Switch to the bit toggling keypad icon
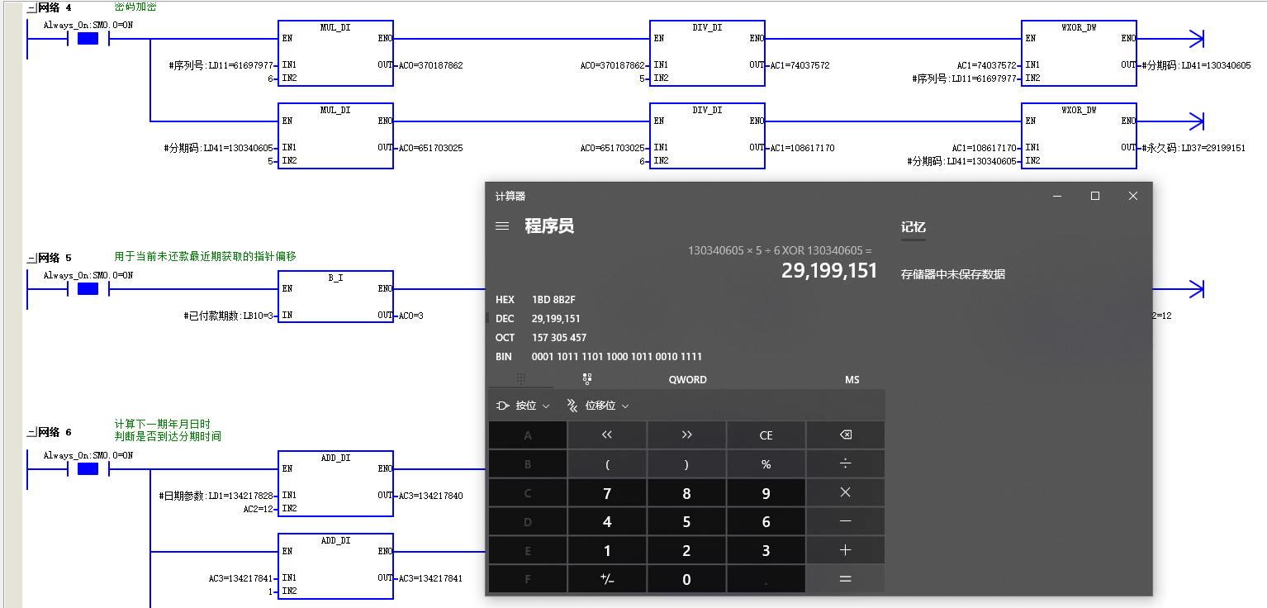The height and width of the screenshot is (608, 1267). [x=587, y=379]
